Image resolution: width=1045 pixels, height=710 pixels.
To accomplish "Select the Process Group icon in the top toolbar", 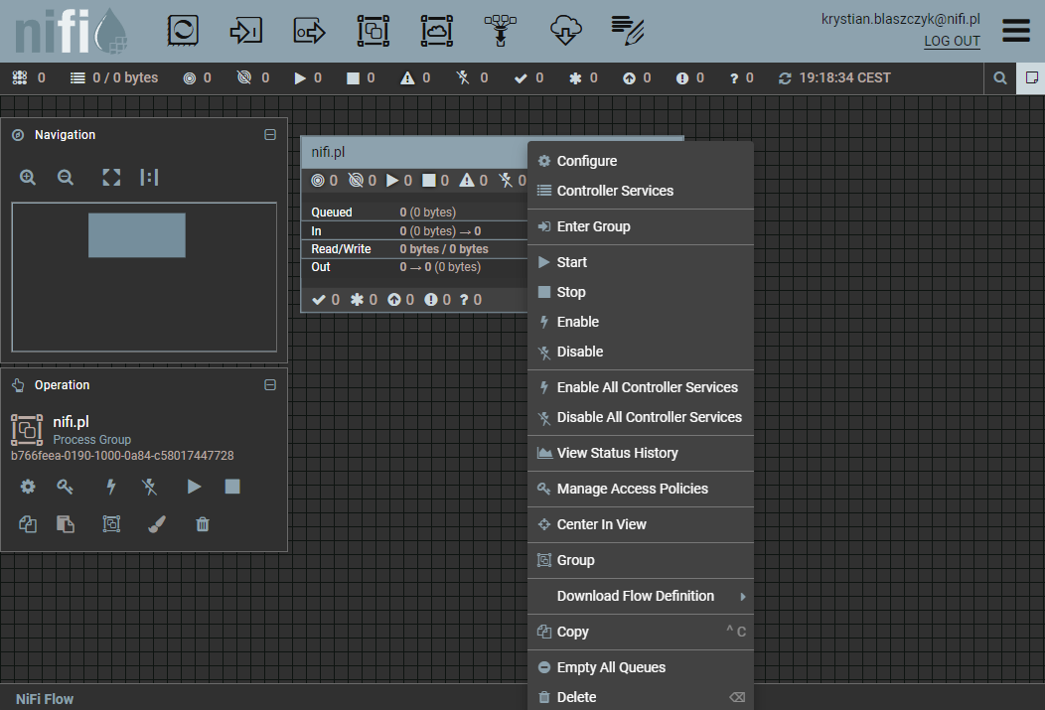I will pos(373,31).
